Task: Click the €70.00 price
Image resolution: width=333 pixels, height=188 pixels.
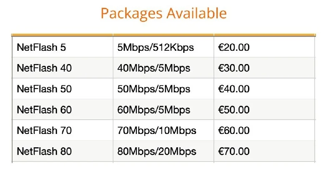Action: [234, 151]
